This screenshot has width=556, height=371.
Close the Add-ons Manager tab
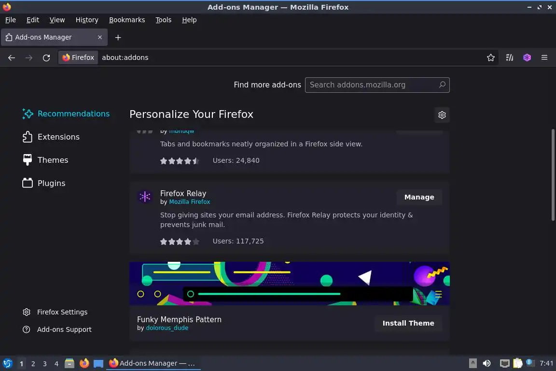pyautogui.click(x=100, y=37)
